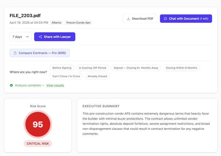Select the Already Closed stage
The width and height of the screenshot is (221, 156).
click(97, 76)
